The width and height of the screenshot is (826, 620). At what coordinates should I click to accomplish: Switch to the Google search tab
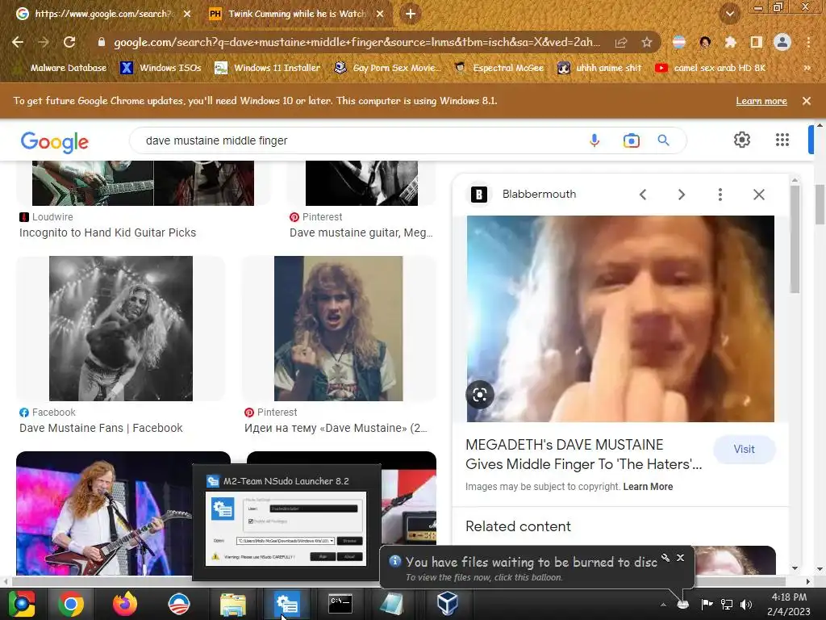[x=102, y=14]
